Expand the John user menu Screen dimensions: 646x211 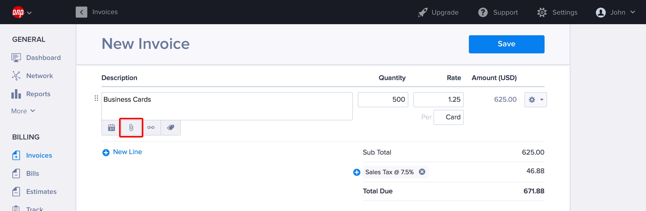tap(615, 12)
